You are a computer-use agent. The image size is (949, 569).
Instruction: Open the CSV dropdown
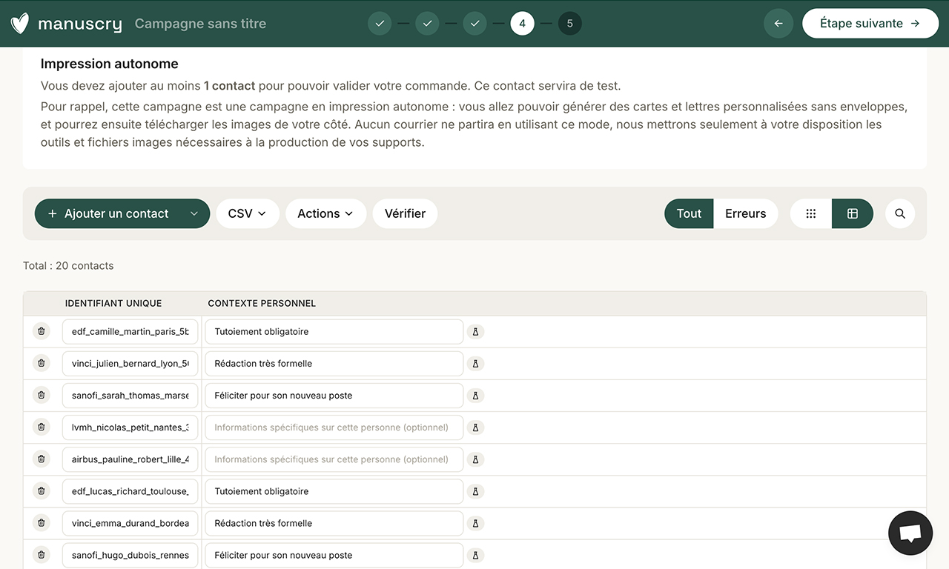pyautogui.click(x=248, y=213)
